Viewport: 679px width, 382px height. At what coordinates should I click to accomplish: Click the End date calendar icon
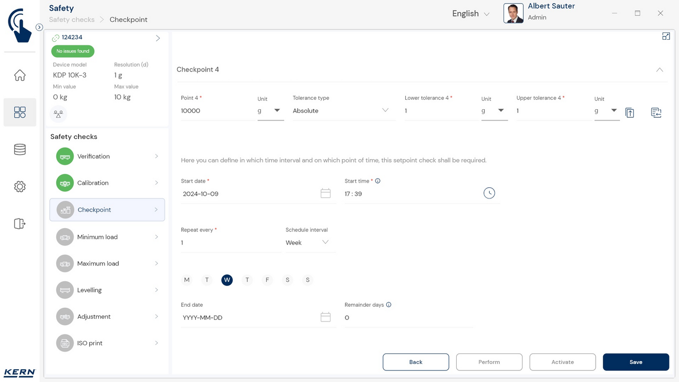click(326, 317)
